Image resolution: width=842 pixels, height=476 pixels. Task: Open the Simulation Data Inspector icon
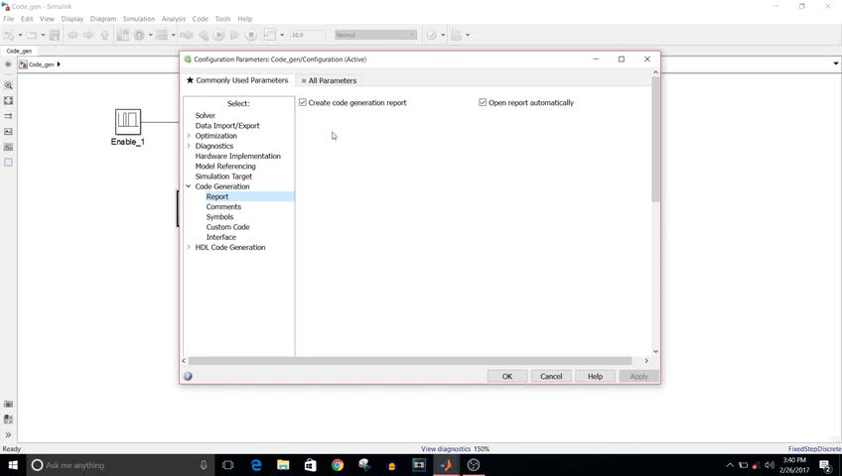[x=270, y=35]
